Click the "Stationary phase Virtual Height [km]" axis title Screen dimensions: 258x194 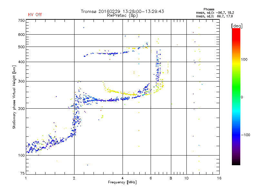click(x=14, y=97)
